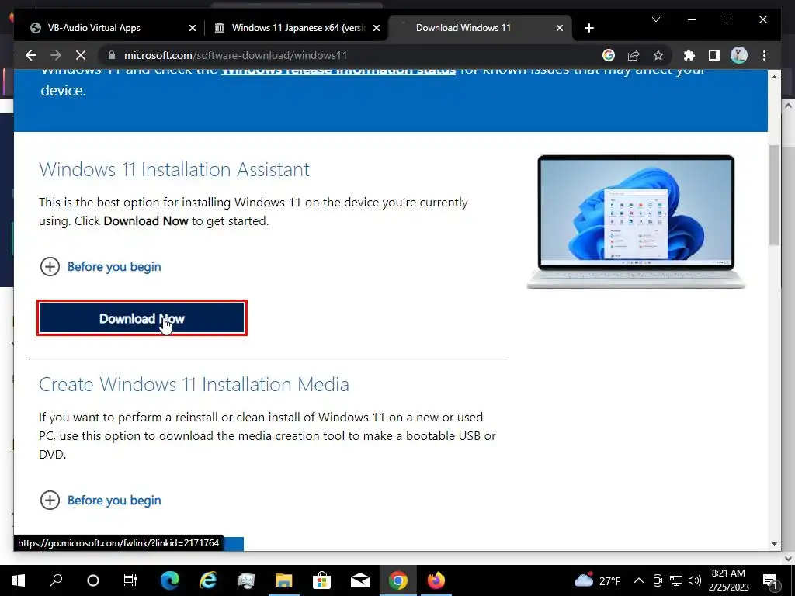The width and height of the screenshot is (795, 596).
Task: Toggle Chrome side panel
Action: [x=714, y=55]
